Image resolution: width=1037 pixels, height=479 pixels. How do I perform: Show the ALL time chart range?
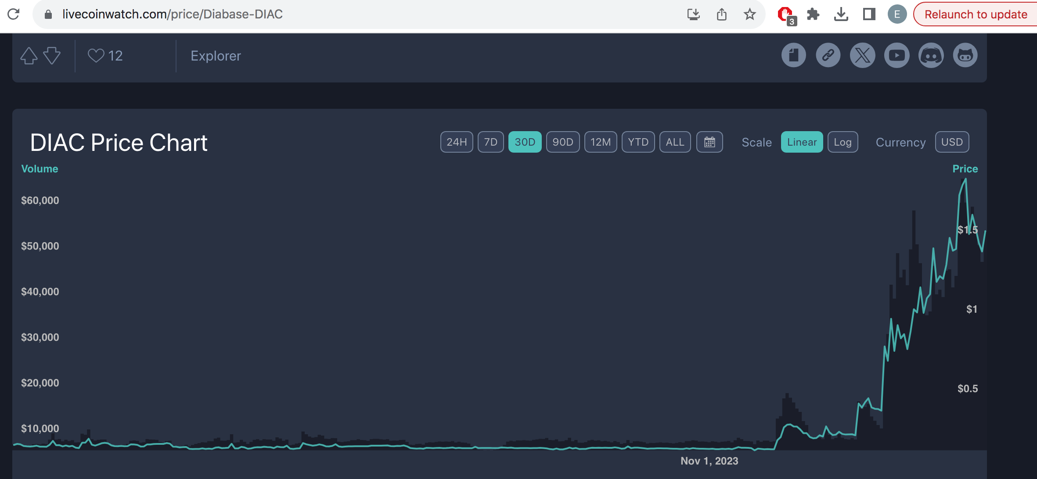tap(675, 142)
